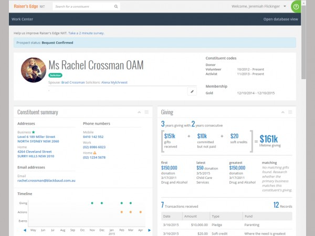Click the green Solicitor badge

pos(55,75)
